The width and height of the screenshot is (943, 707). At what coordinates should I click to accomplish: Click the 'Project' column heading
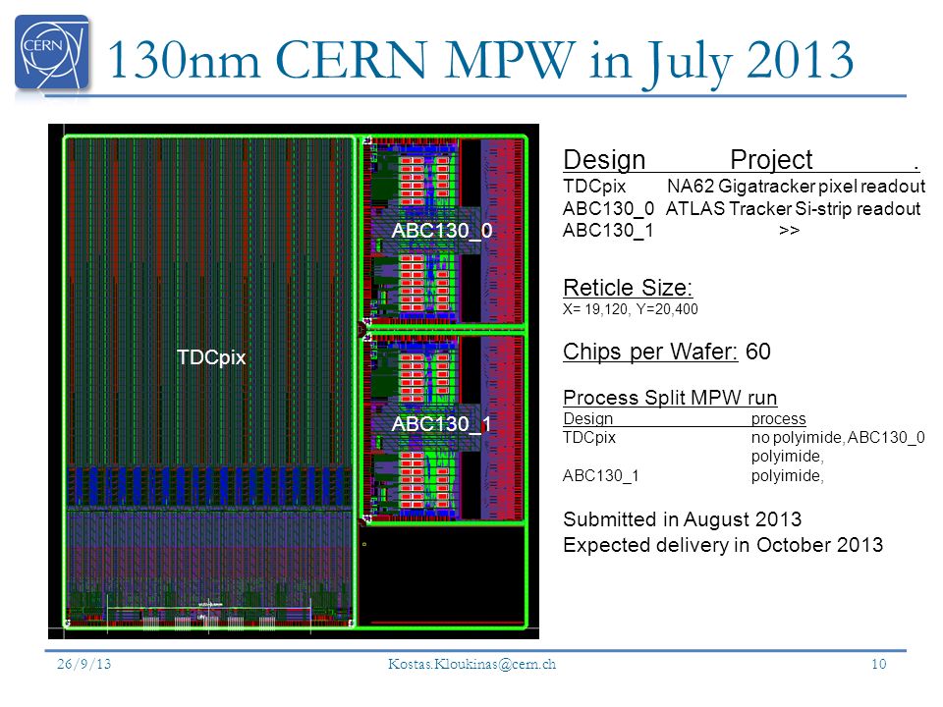click(771, 160)
